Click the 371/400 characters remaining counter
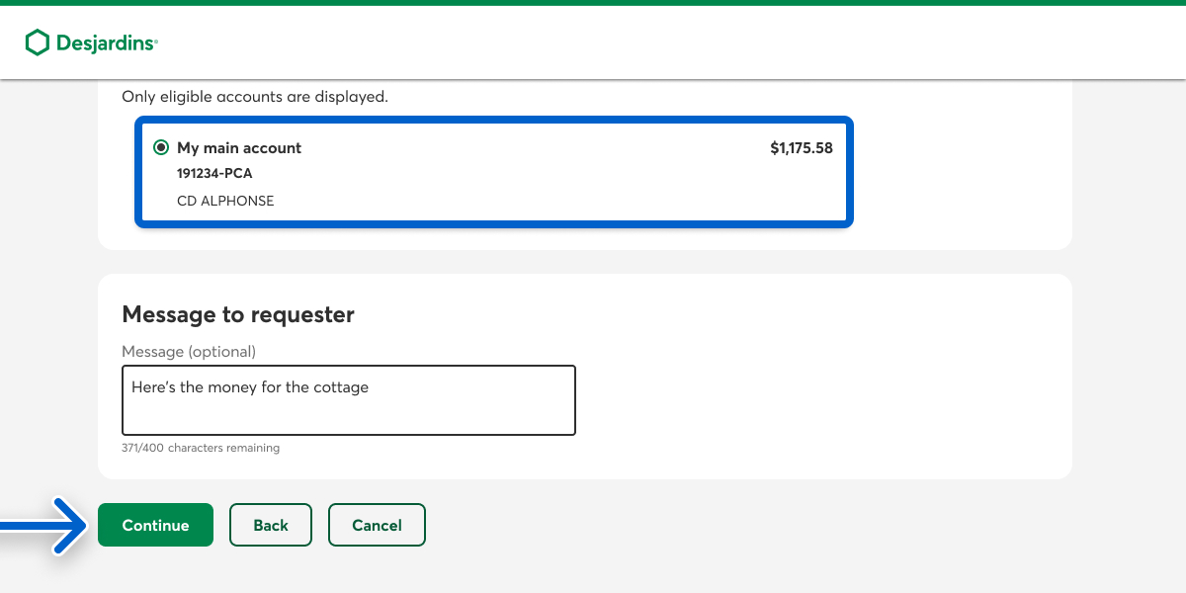This screenshot has width=1186, height=593. coord(201,448)
